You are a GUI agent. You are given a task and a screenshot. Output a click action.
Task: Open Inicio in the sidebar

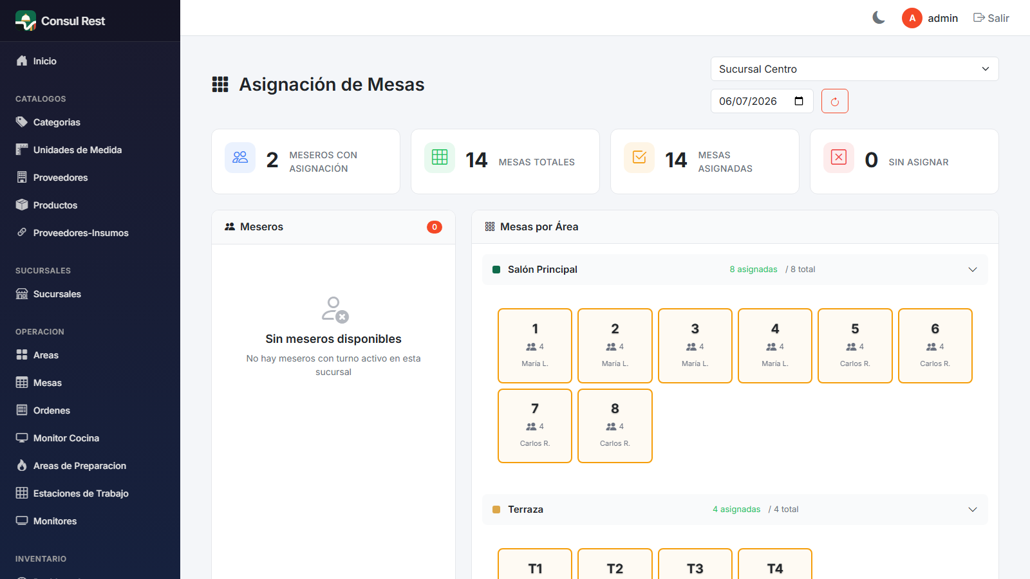point(90,61)
